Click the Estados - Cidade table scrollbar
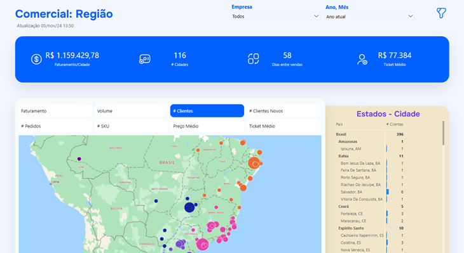This screenshot has width=464, height=253. coord(443,133)
